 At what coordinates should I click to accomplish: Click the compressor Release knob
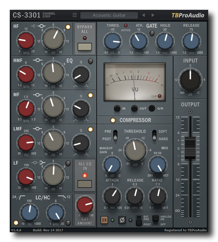pyautogui.click(x=135, y=196)
